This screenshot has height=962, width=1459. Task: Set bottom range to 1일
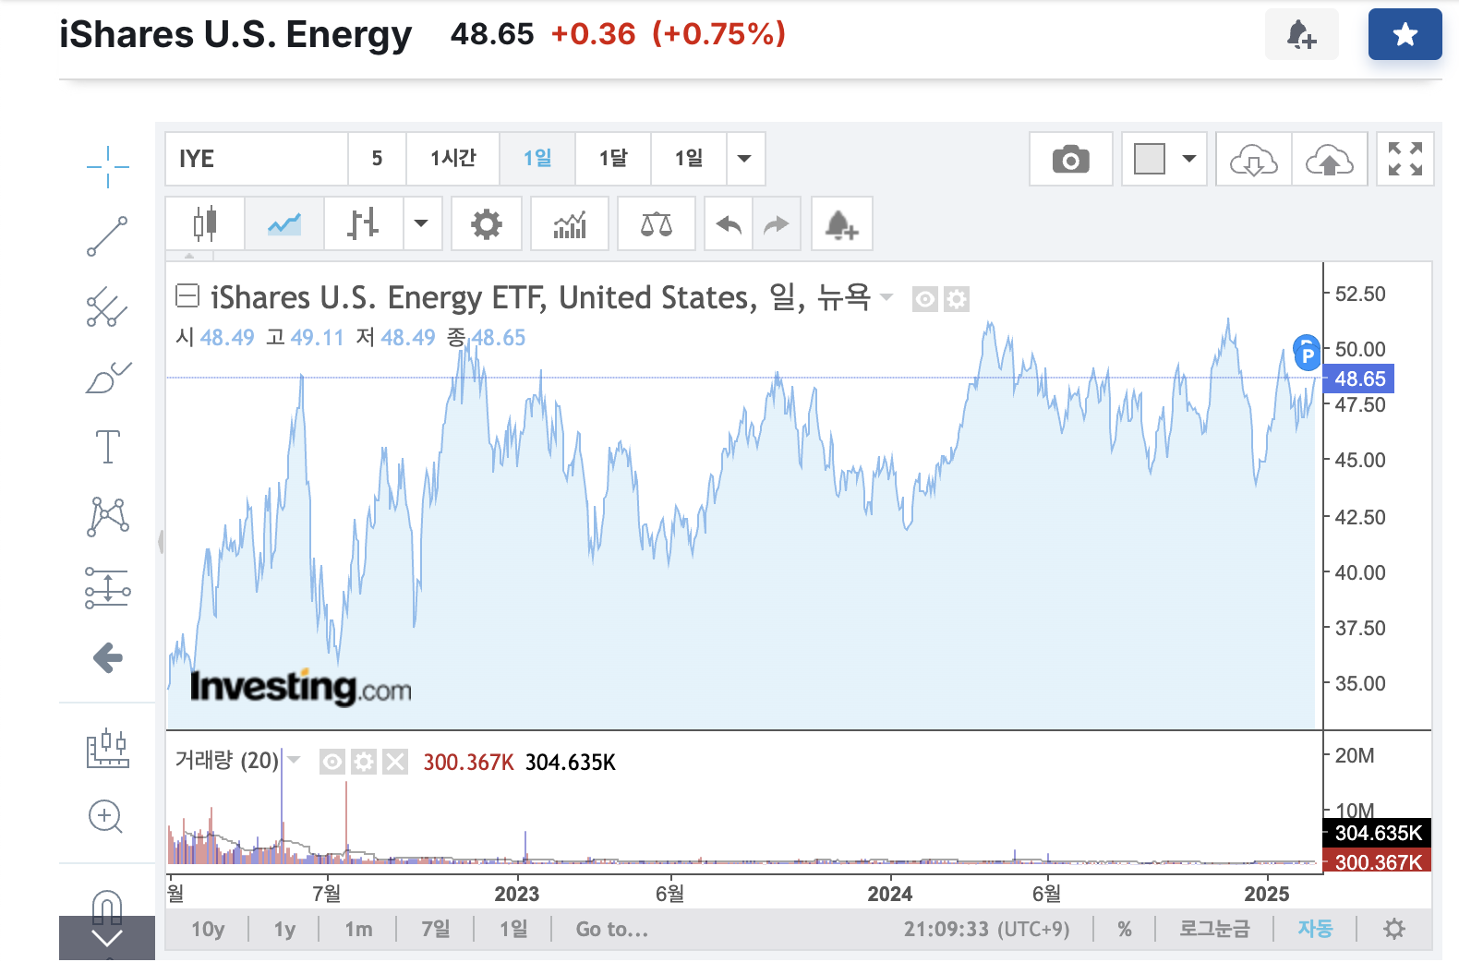[x=513, y=929]
